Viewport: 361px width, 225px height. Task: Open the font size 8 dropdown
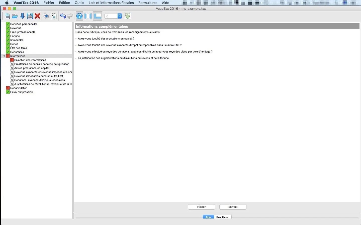[x=113, y=16]
